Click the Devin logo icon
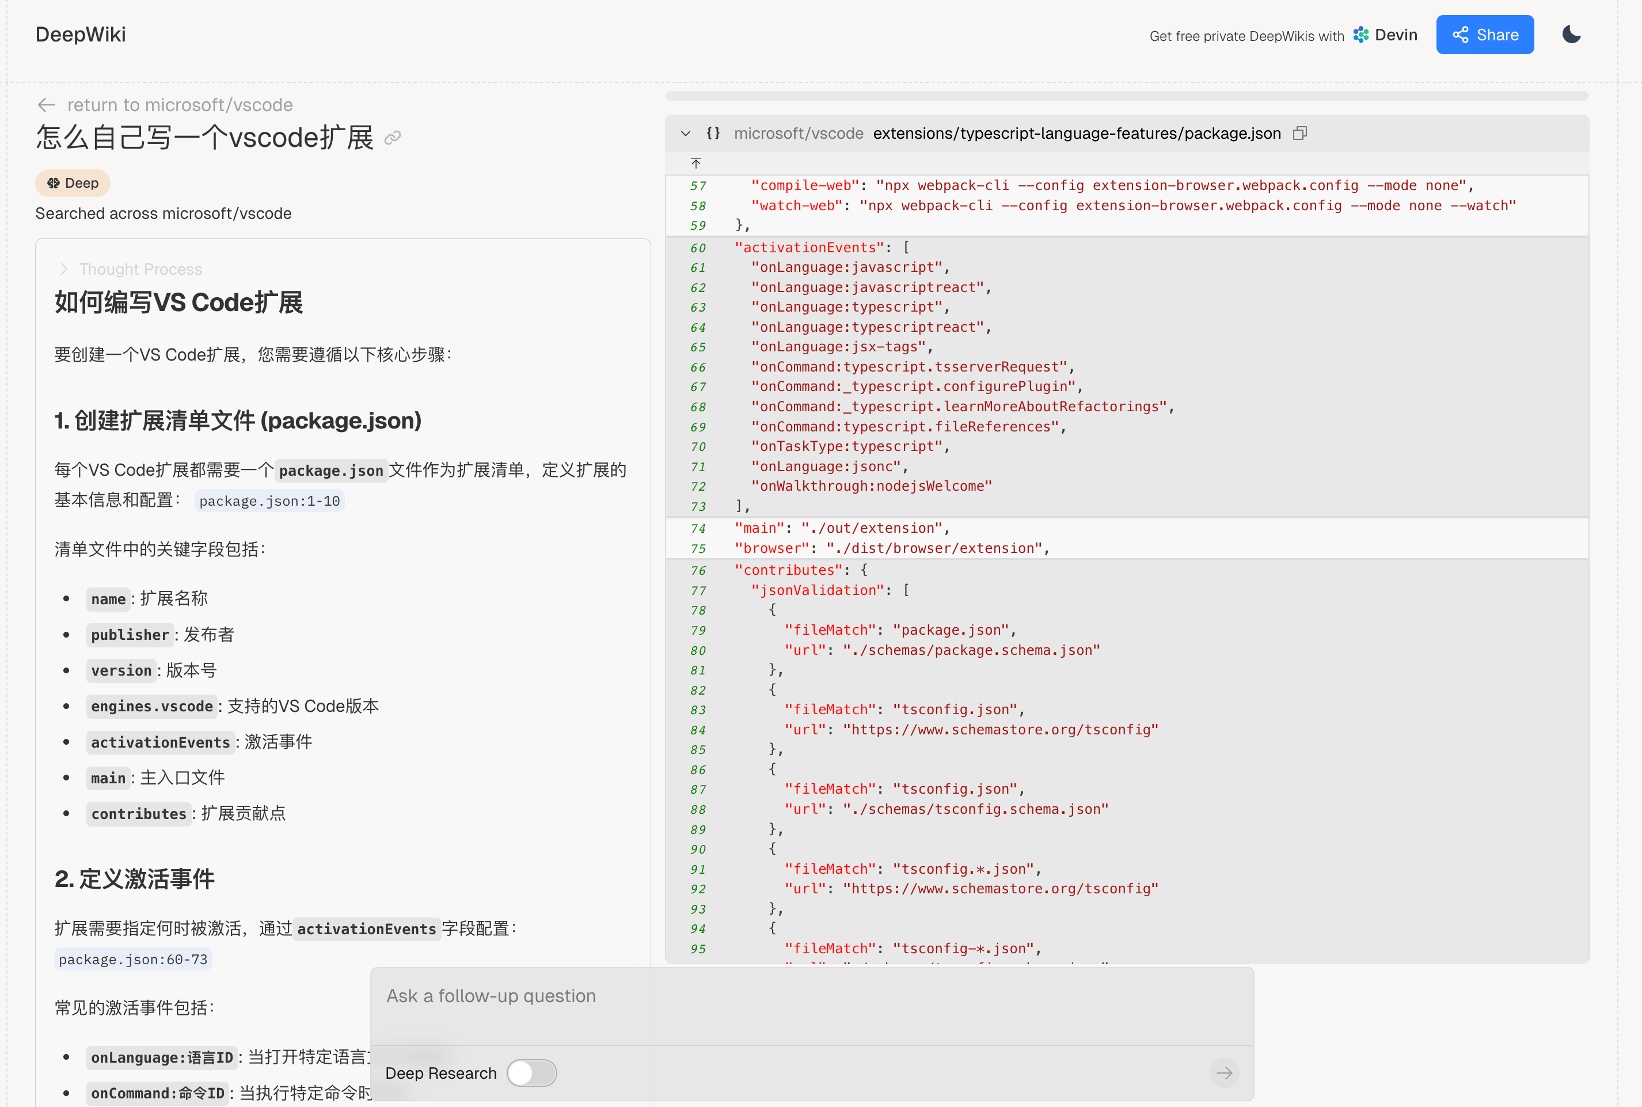This screenshot has height=1107, width=1642. (x=1360, y=35)
